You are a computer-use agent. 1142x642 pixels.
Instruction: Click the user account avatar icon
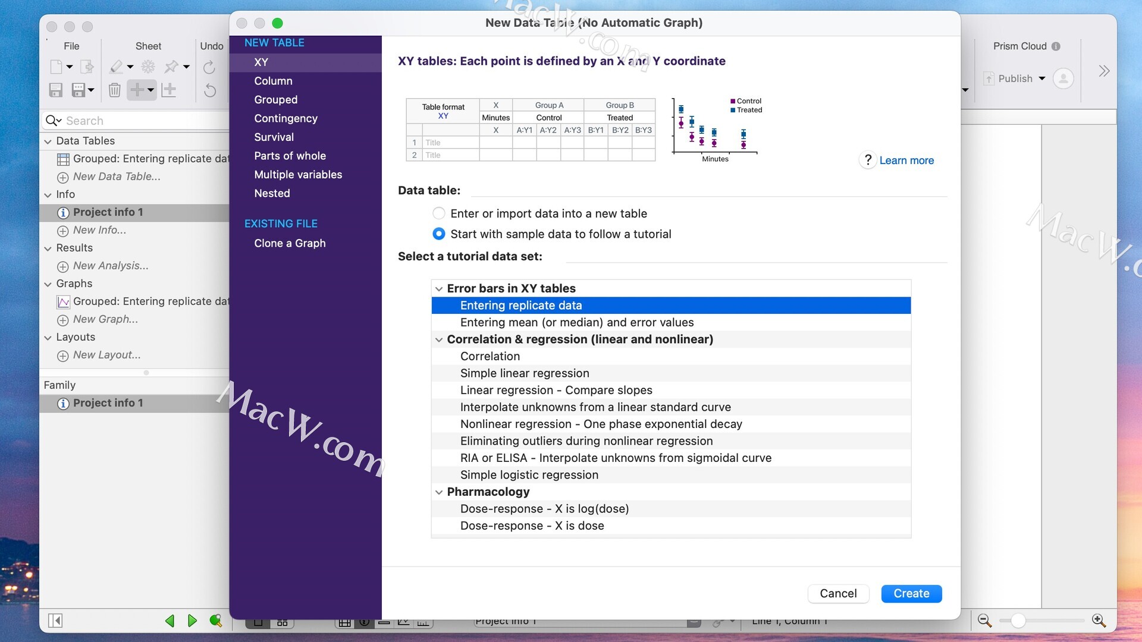pyautogui.click(x=1063, y=78)
